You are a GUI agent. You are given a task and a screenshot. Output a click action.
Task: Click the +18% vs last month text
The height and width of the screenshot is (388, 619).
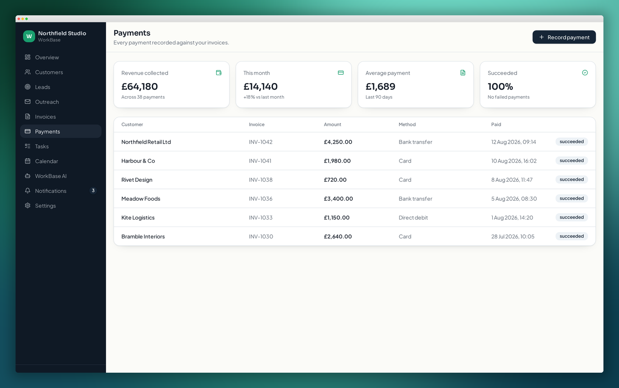(264, 97)
